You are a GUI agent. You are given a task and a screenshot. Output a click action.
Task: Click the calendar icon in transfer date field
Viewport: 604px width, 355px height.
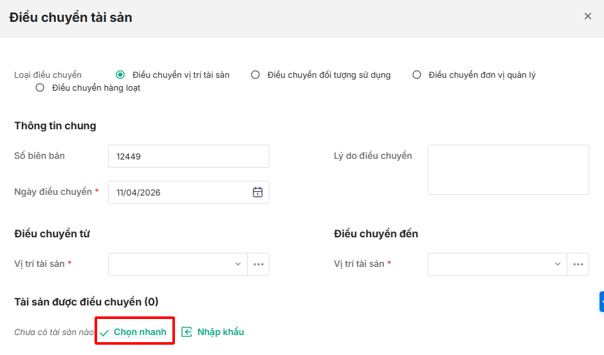pos(257,192)
